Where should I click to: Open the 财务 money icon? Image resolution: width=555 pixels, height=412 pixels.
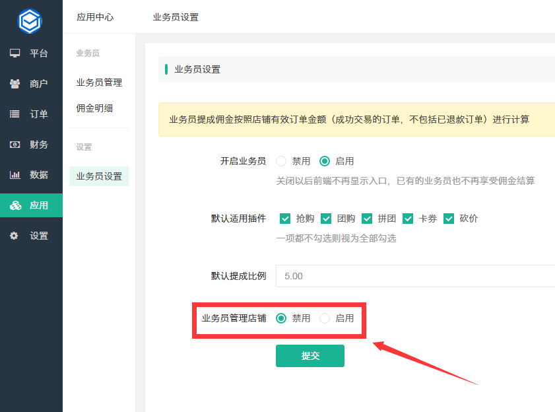15,145
